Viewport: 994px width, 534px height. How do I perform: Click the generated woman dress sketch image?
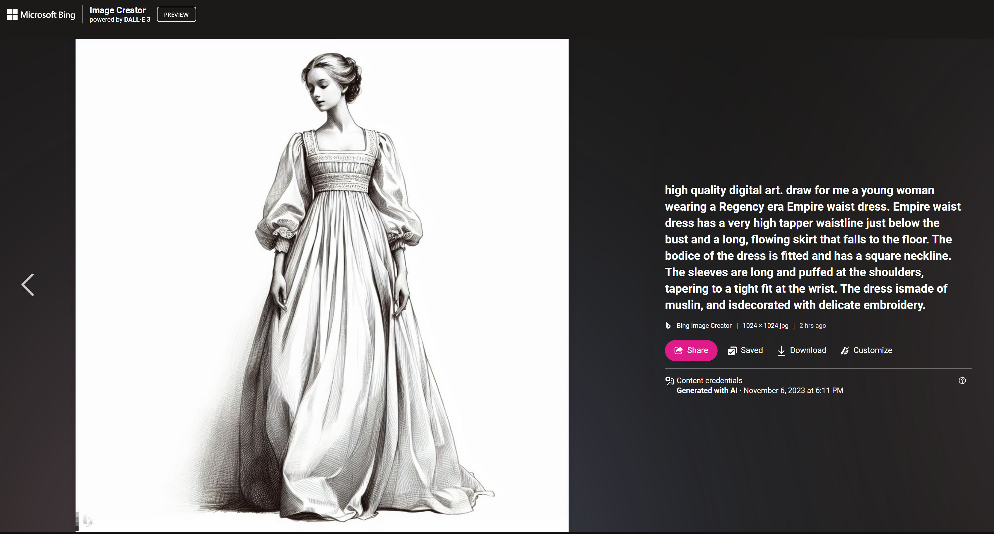[x=321, y=285]
